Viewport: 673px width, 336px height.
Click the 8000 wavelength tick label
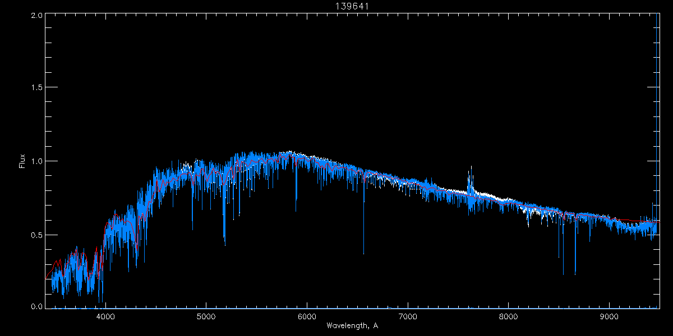pos(509,316)
